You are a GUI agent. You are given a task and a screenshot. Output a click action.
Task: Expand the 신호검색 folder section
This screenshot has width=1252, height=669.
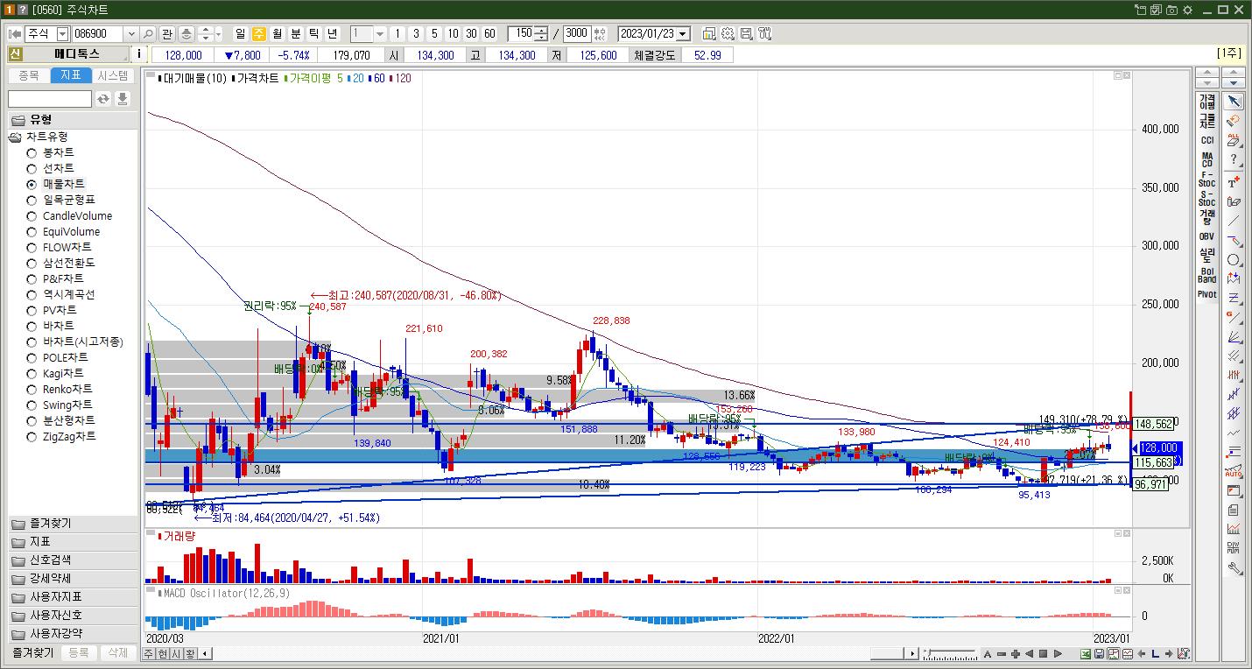pyautogui.click(x=73, y=560)
